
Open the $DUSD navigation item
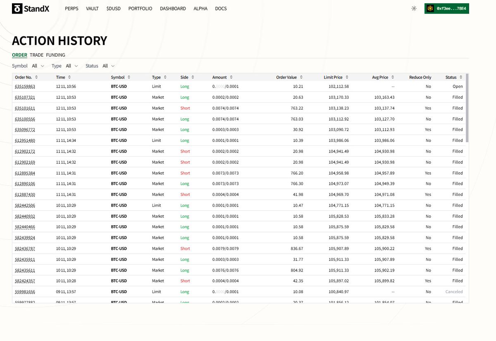(x=113, y=9)
